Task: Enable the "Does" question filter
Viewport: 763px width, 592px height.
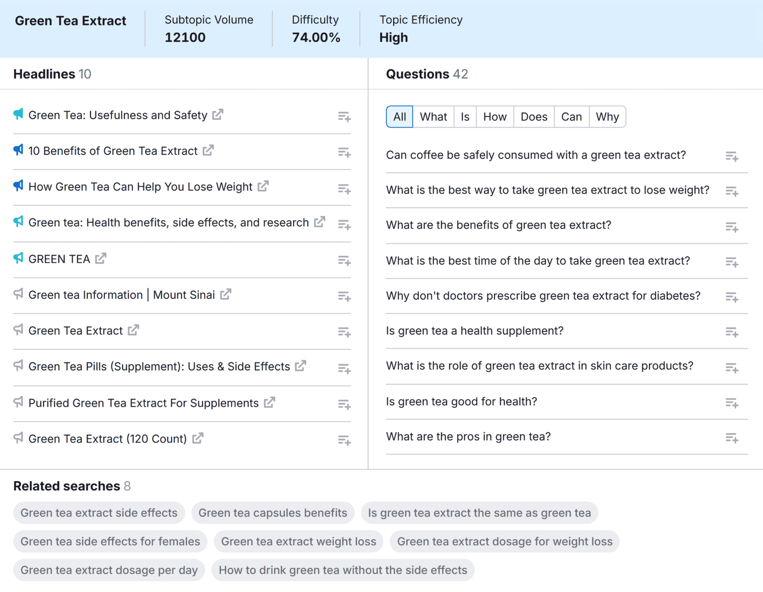Action: coord(534,117)
